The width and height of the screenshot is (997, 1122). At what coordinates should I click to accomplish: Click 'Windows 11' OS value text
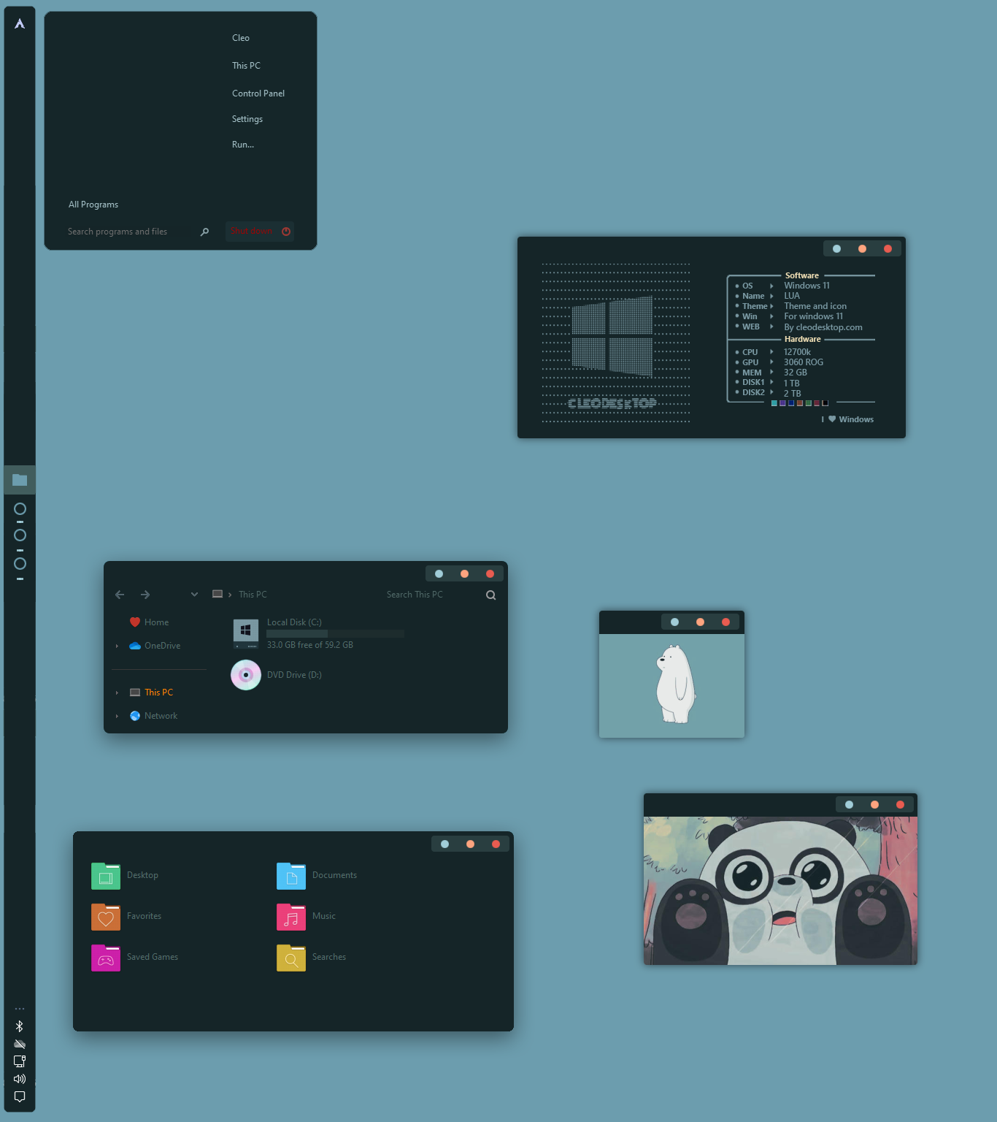[807, 286]
